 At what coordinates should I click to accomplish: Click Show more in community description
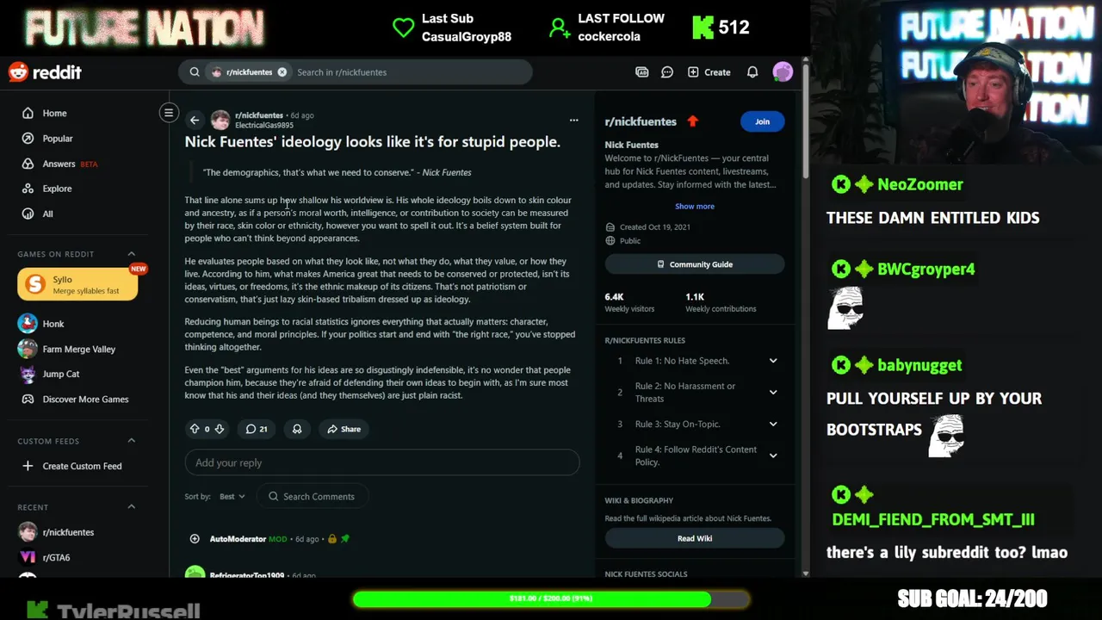pos(695,207)
